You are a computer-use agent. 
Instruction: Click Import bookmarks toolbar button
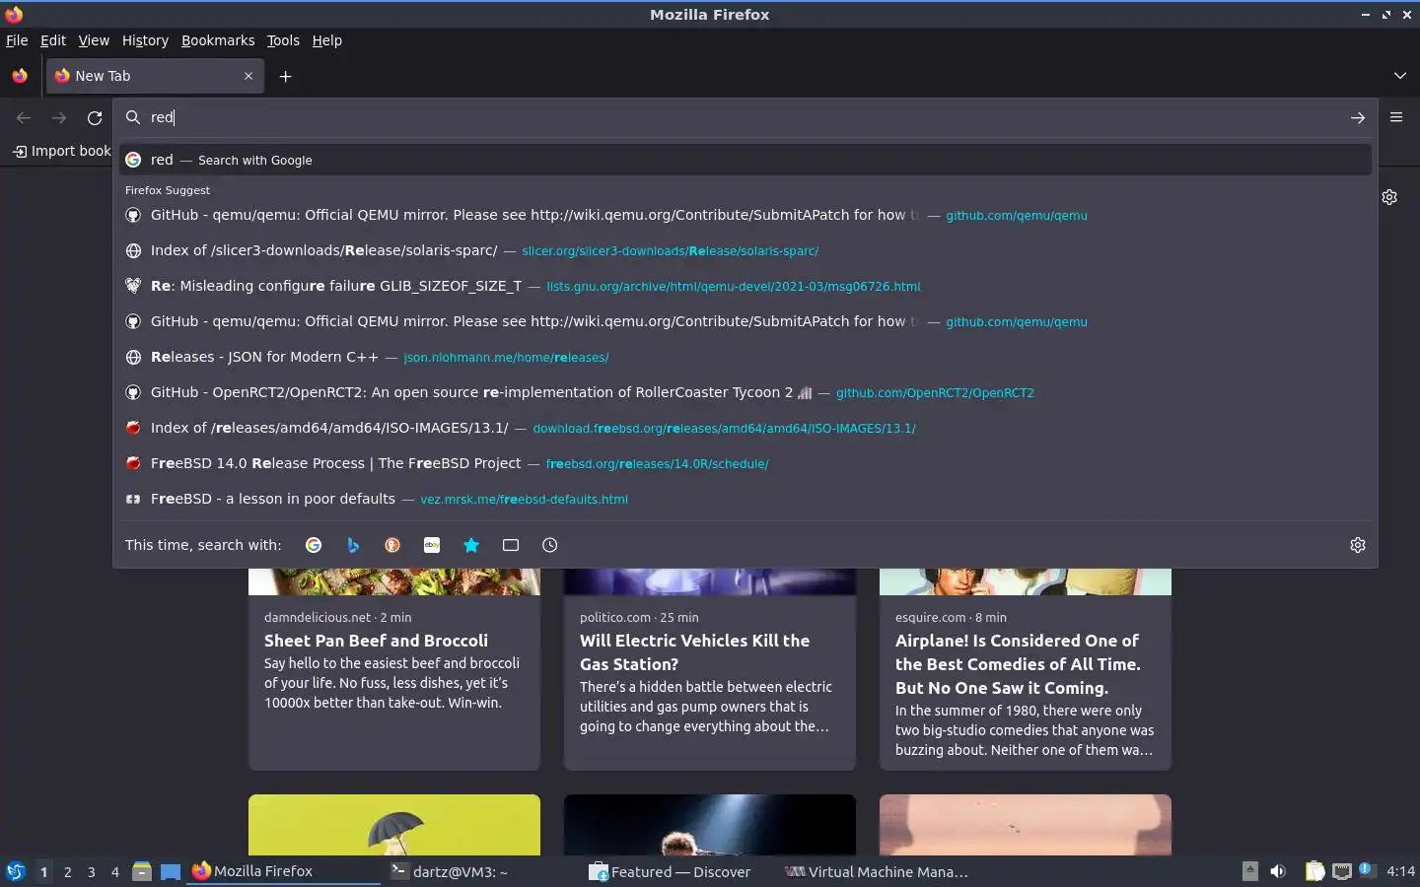point(61,151)
